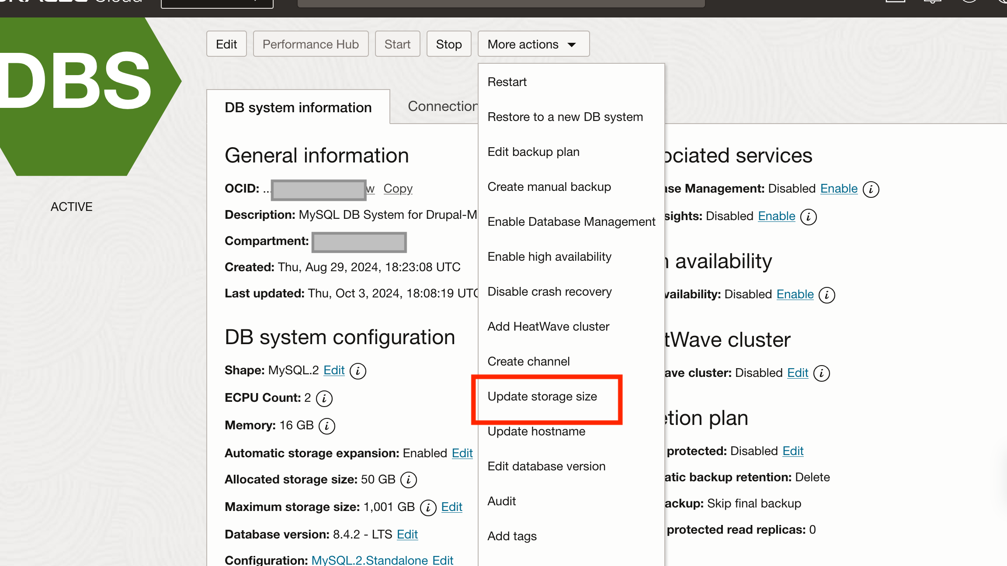Viewport: 1007px width, 566px height.
Task: Click info icon beside Memory value
Action: (326, 426)
